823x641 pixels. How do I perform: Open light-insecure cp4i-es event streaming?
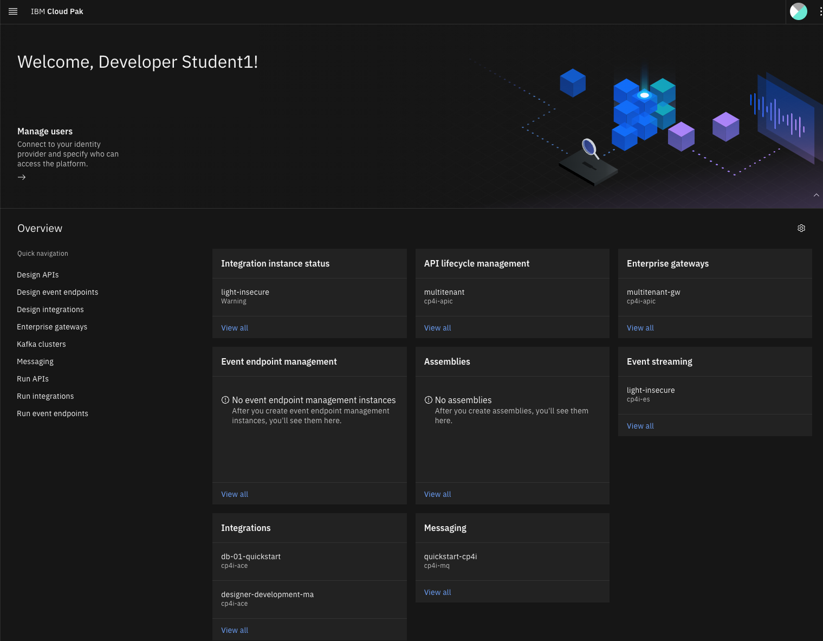click(x=715, y=395)
